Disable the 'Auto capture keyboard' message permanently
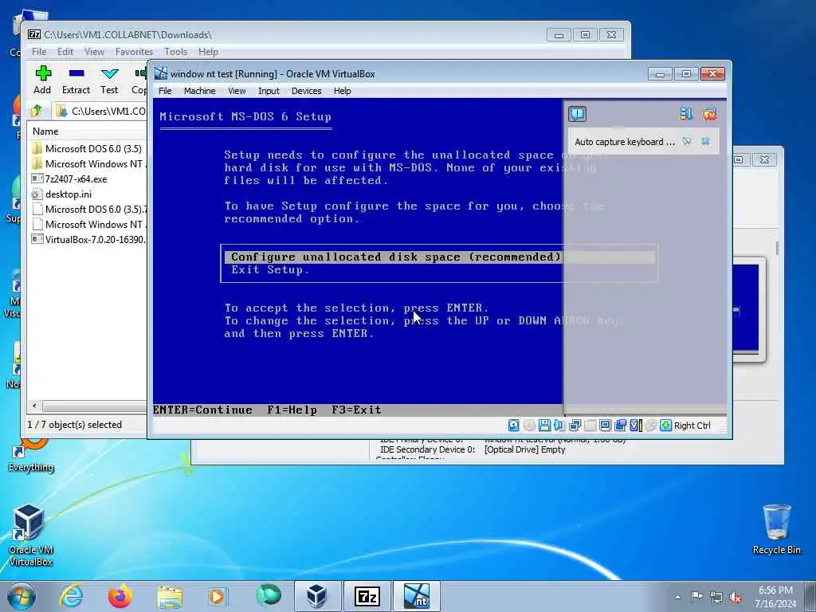This screenshot has width=816, height=612. [x=687, y=141]
